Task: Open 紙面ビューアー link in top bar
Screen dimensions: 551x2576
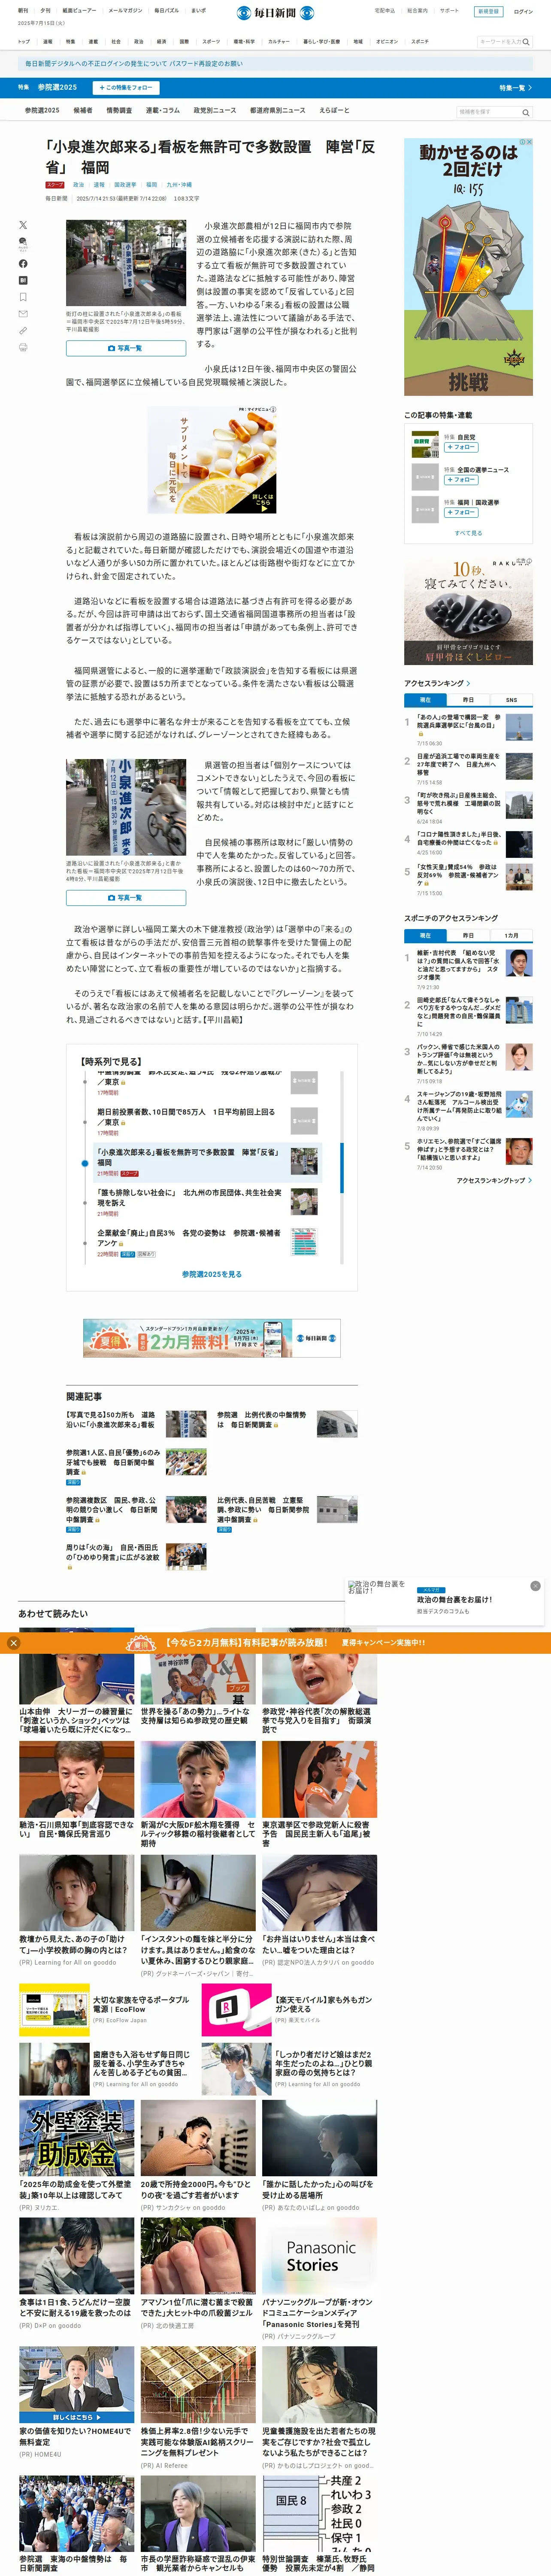Action: click(x=79, y=11)
